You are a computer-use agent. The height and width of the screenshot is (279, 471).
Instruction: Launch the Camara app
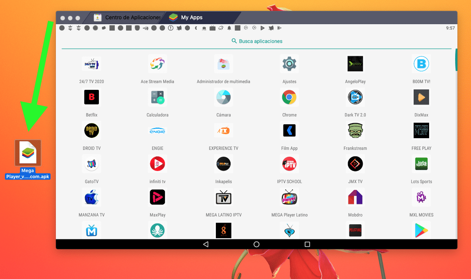click(223, 97)
